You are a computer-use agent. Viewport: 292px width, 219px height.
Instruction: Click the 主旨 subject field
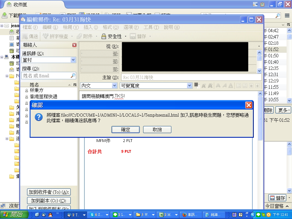tap(191, 78)
